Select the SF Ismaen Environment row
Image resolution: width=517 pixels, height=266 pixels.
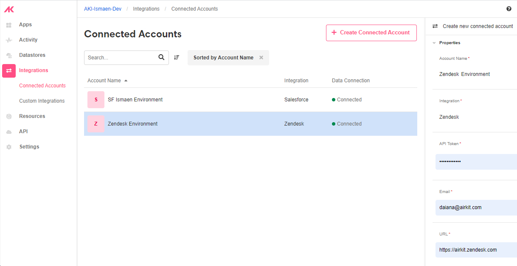pos(250,100)
